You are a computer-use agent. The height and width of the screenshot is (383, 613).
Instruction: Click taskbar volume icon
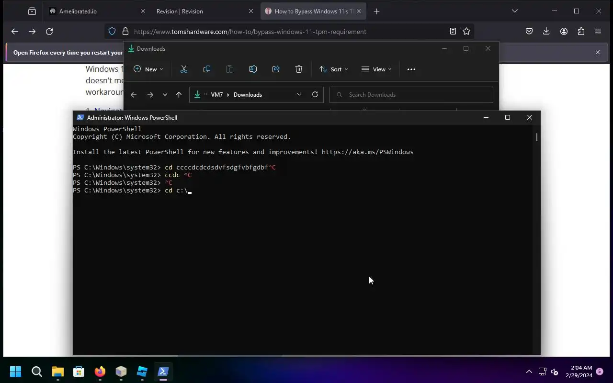555,372
